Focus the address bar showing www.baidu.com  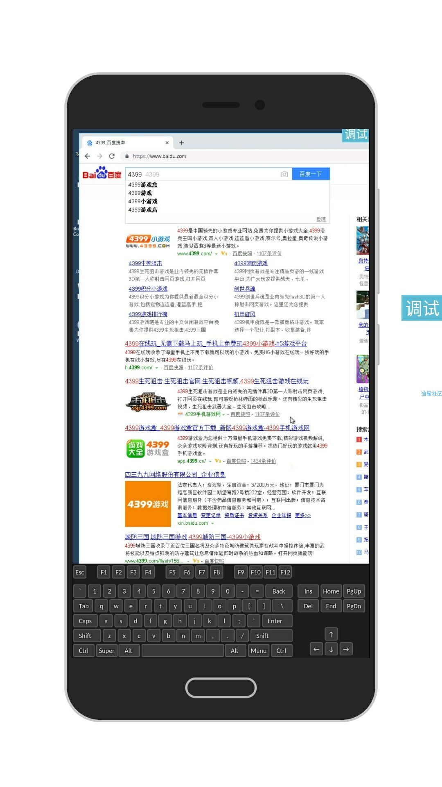(246, 156)
